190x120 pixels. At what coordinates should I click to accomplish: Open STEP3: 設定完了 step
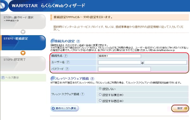coord(23,64)
